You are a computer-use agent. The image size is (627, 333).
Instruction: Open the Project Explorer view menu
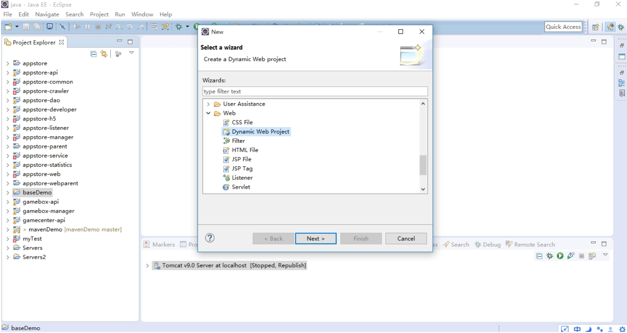click(x=132, y=53)
